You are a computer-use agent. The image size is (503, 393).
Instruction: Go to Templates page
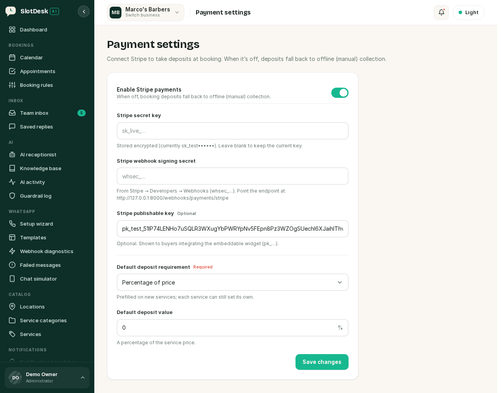pos(47,237)
